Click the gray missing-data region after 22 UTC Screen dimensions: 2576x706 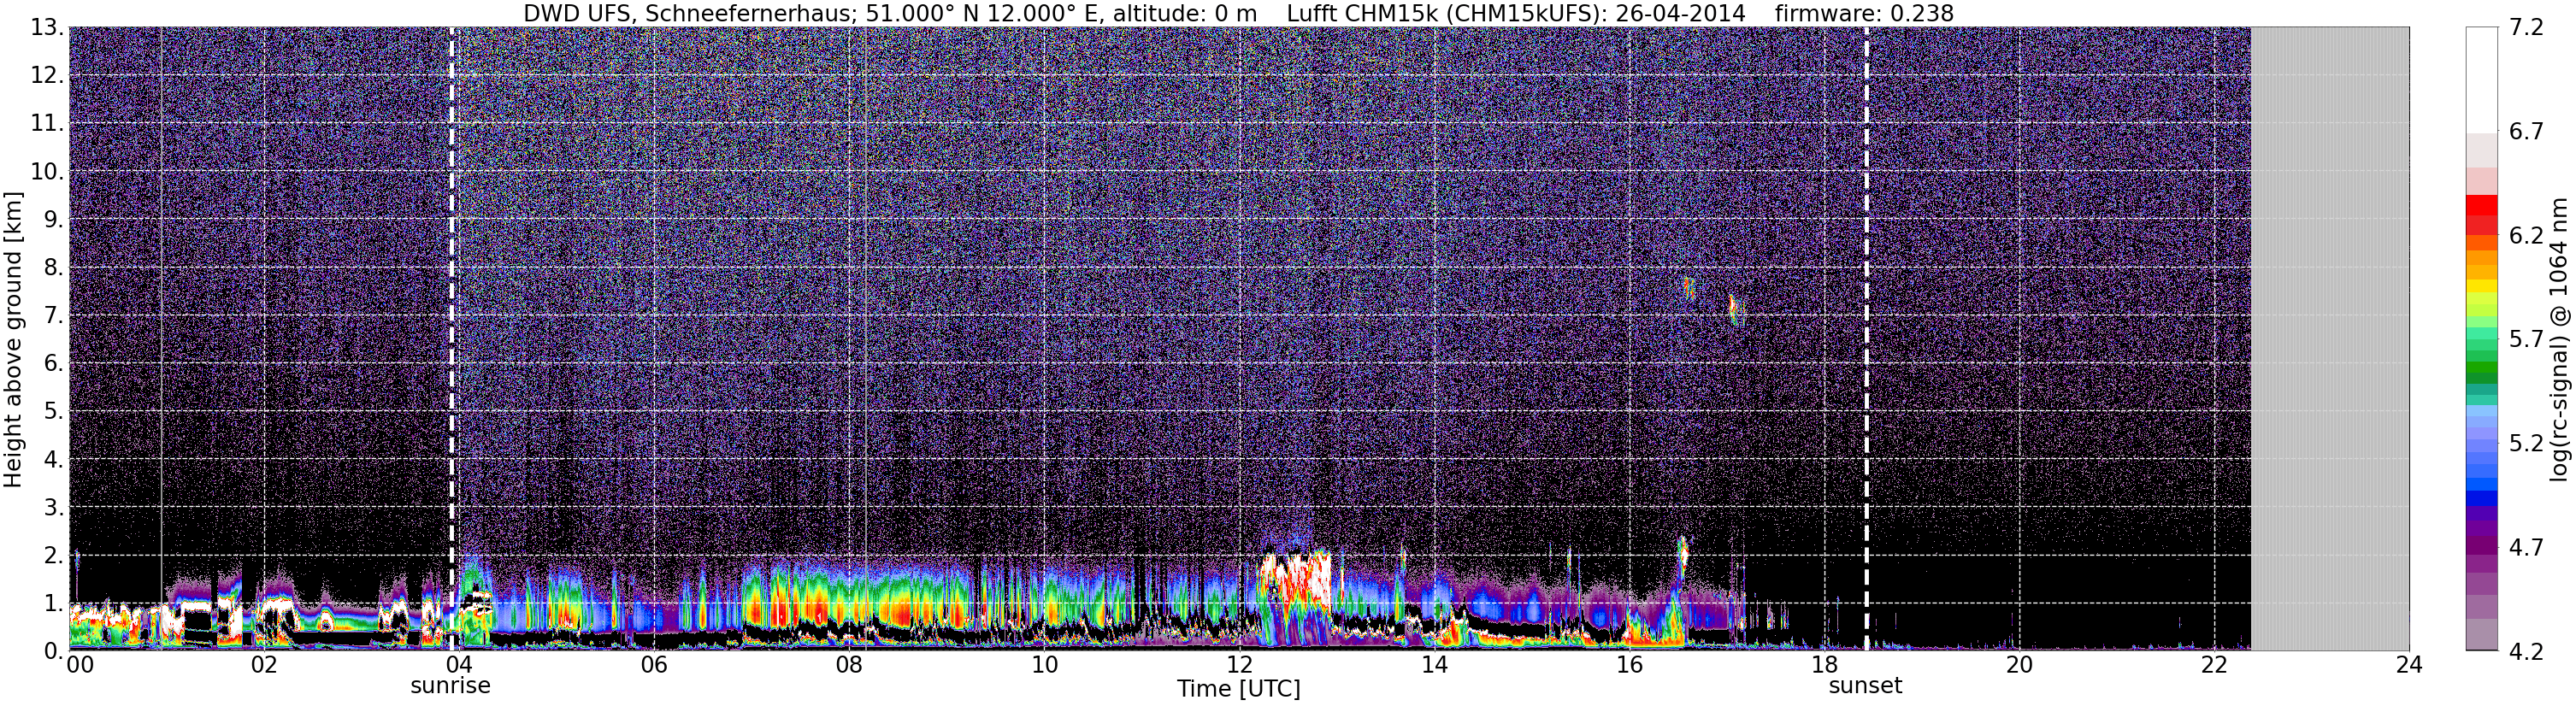[2330, 338]
